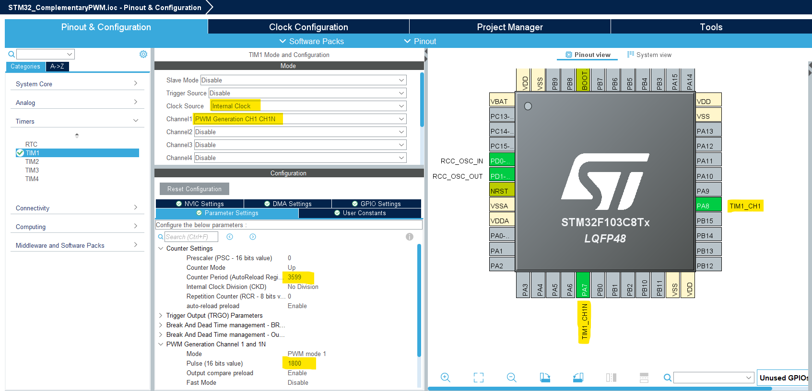The image size is (812, 391).
Task: Click the Counter Period value 3599
Action: [x=294, y=277]
